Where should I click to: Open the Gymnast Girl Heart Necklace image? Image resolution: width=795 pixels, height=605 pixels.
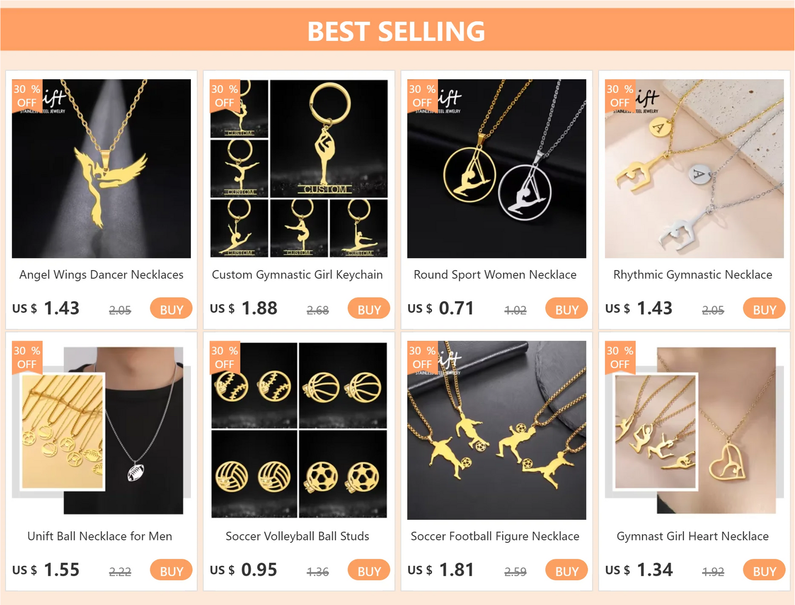tap(694, 430)
